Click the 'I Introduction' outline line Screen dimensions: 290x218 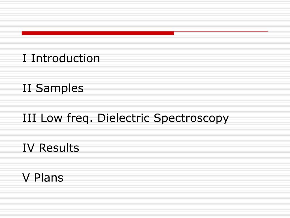pos(61,58)
